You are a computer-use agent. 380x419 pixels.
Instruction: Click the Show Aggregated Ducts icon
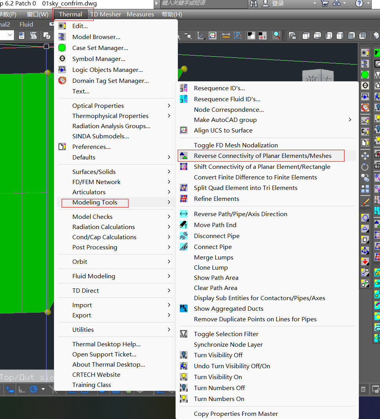183,309
